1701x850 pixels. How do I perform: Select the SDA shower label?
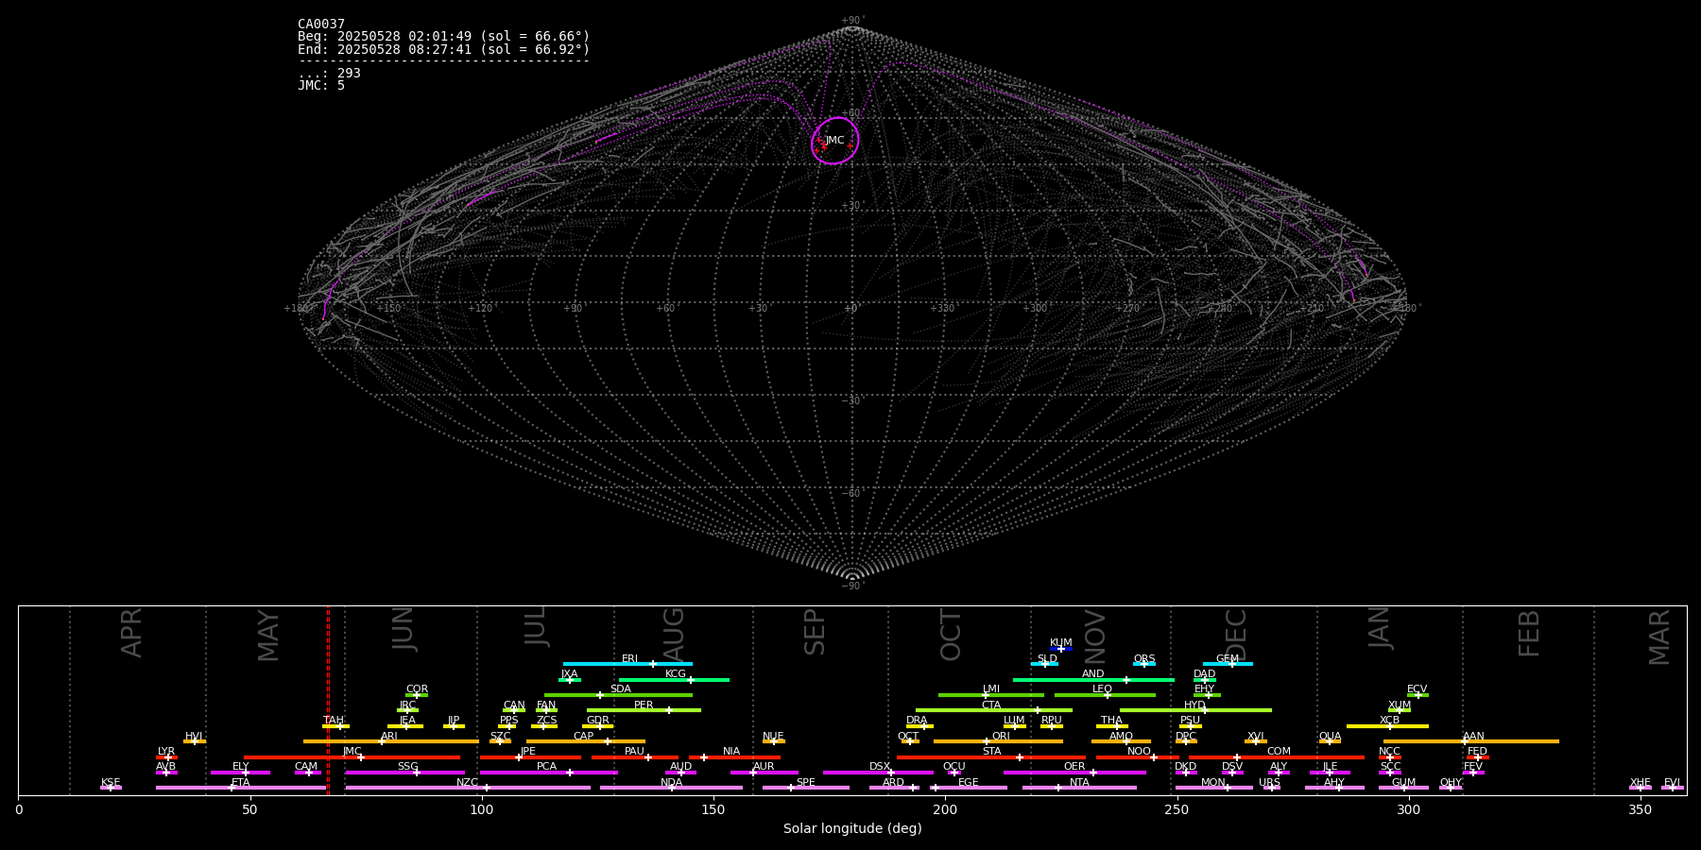[620, 689]
